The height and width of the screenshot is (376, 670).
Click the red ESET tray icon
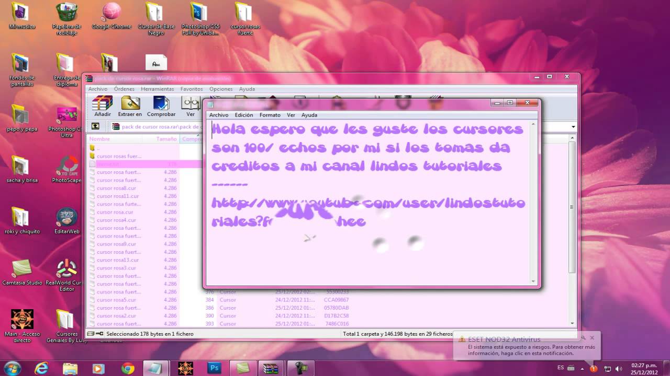click(x=594, y=368)
